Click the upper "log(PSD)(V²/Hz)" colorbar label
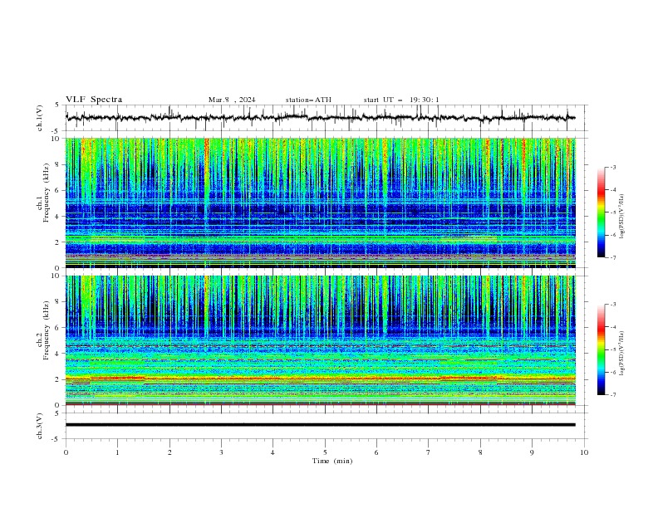Image resolution: width=658 pixels, height=508 pixels. point(622,217)
